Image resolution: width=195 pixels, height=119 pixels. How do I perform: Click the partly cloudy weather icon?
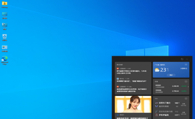point(157,70)
